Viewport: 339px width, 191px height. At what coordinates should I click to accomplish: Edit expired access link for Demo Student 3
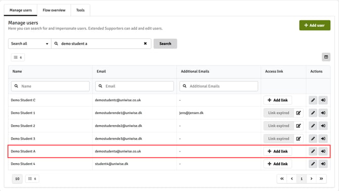299,139
